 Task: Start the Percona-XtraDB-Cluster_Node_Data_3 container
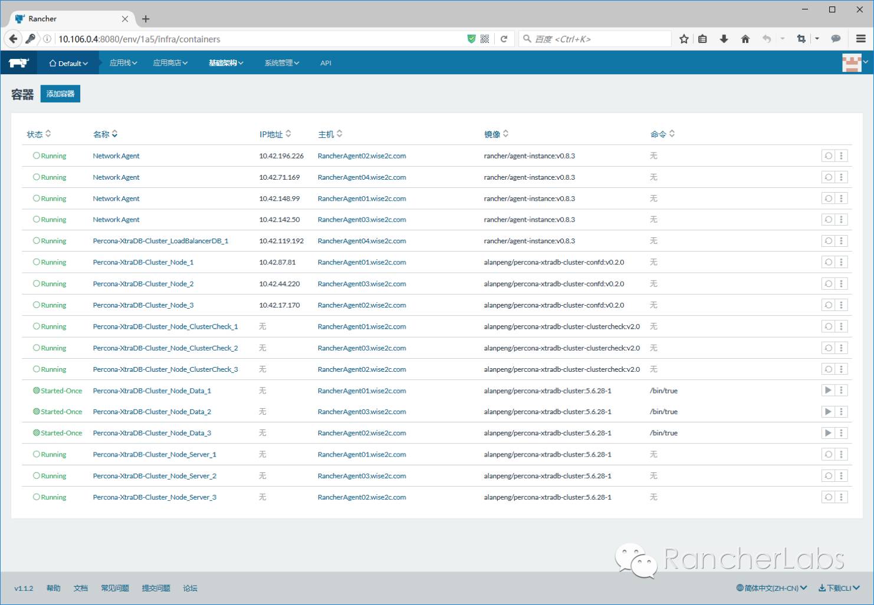[x=828, y=433]
